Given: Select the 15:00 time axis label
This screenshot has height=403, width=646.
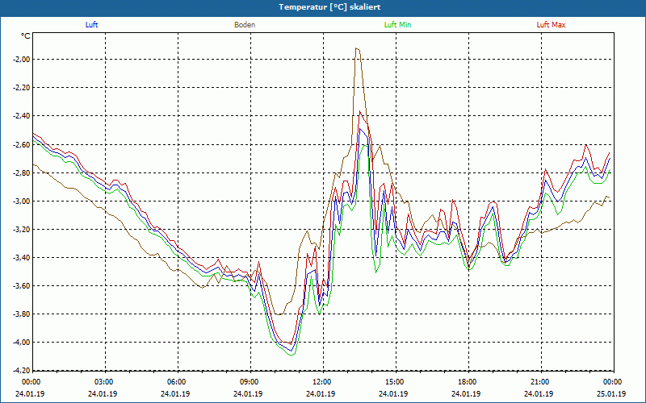Looking at the screenshot, I should (x=396, y=382).
